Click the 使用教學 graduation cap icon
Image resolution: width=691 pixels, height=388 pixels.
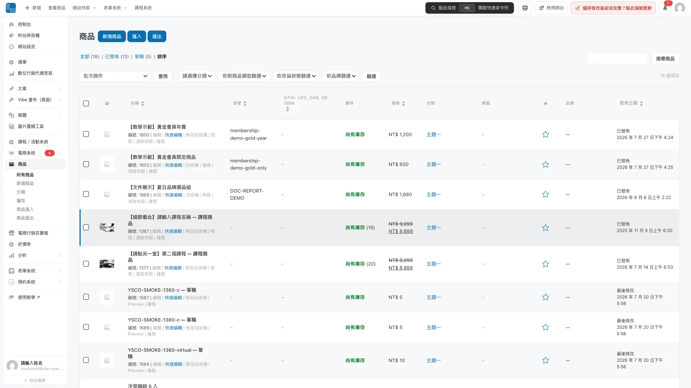12,297
